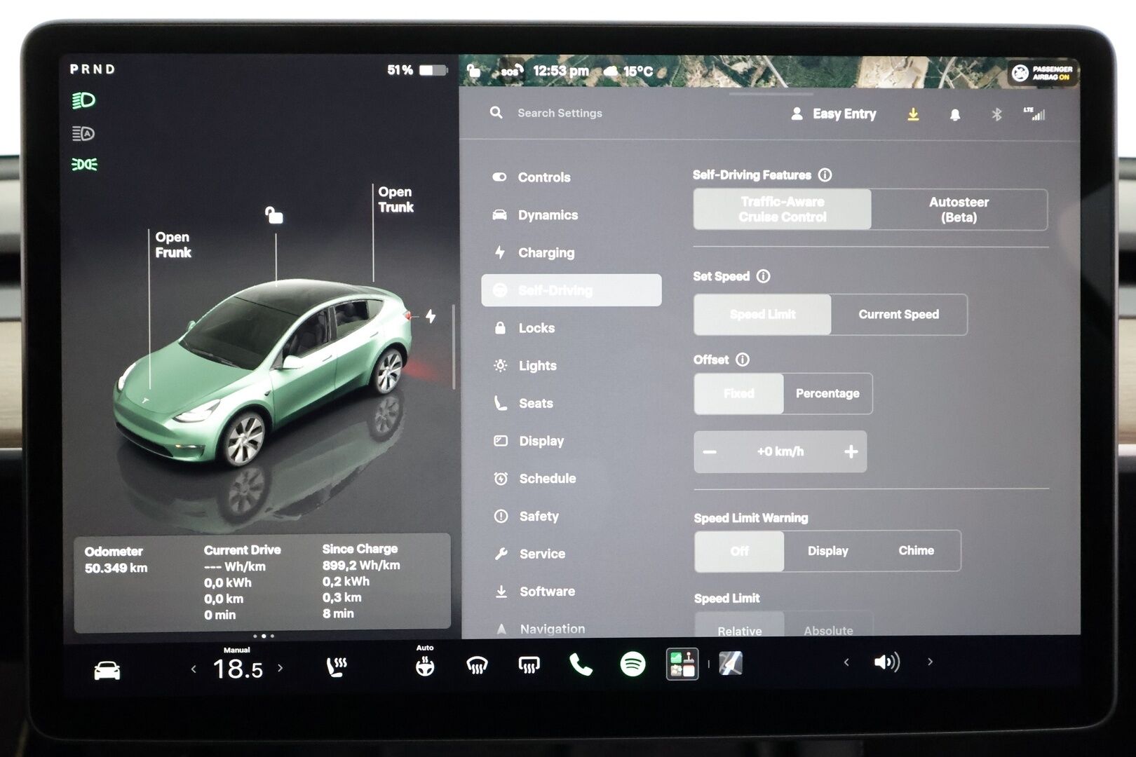Open the Easy Entry driver profile
Viewport: 1136px width, 757px height.
[x=834, y=114]
